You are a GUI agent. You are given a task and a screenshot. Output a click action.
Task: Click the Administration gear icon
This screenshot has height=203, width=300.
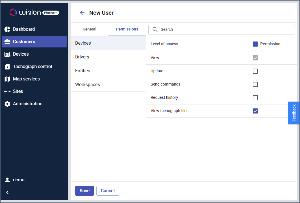(x=7, y=104)
